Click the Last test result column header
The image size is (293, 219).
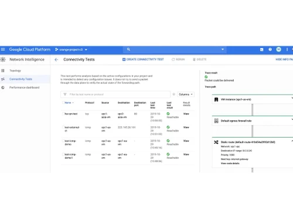[169, 105]
